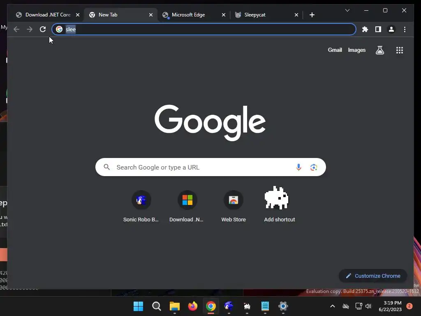
Task: Open the Sonic Robo B... shortcut
Action: pyautogui.click(x=141, y=207)
